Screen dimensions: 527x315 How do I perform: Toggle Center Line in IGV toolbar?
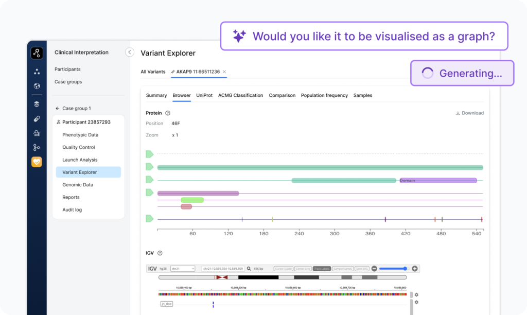coord(303,269)
